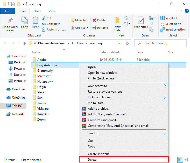
Task: Collapse the ribbon with the caret arrow
Action: pos(181,11)
